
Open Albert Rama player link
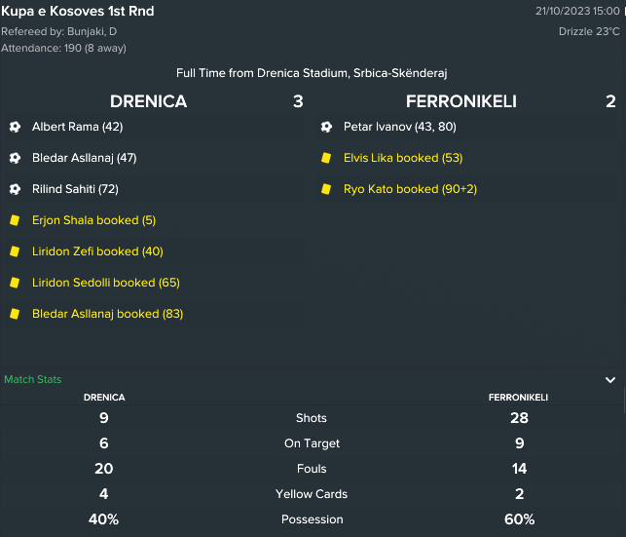point(65,127)
